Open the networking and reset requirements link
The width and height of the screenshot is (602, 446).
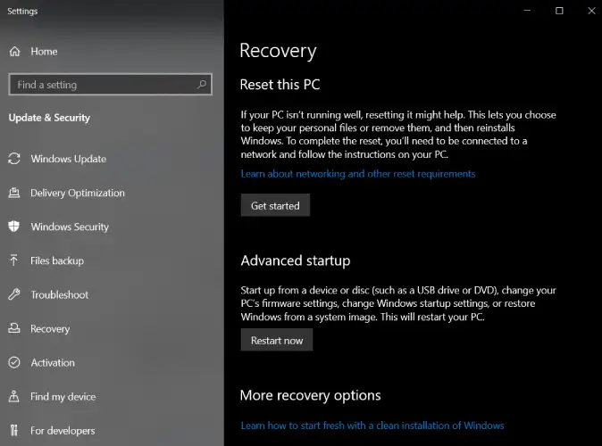(x=357, y=174)
